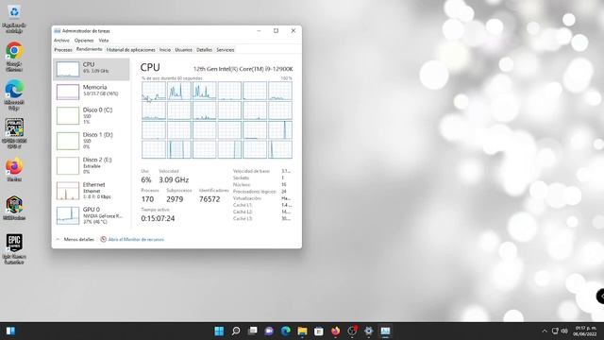Image resolution: width=604 pixels, height=340 pixels.
Task: Open volume speaker tray icon
Action: [x=564, y=331]
